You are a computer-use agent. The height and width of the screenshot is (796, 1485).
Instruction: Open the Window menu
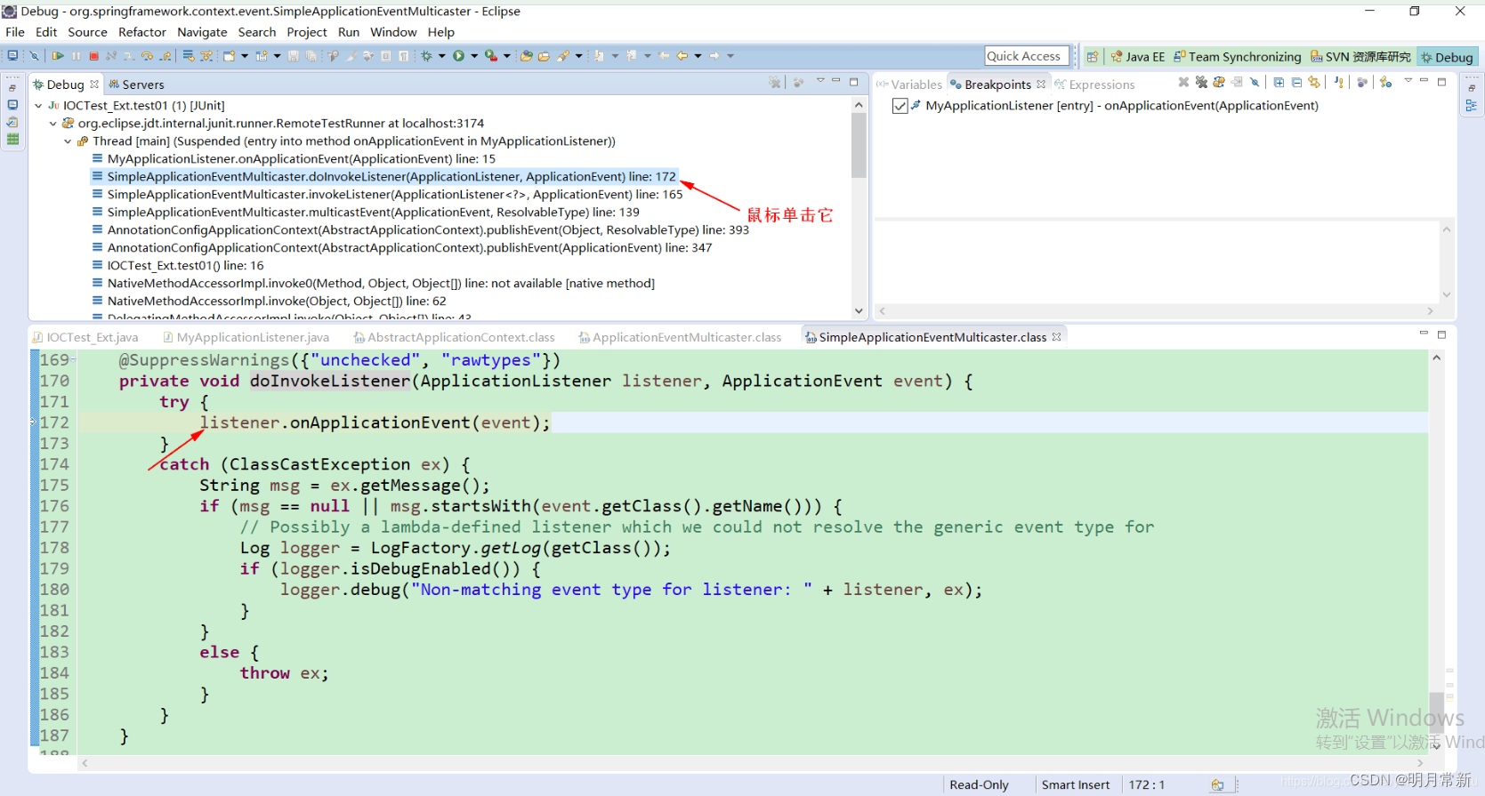(393, 32)
